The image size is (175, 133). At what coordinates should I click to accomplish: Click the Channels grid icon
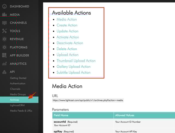click(x=4, y=23)
